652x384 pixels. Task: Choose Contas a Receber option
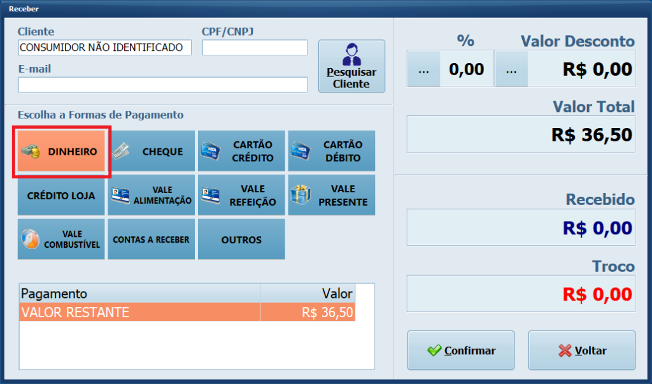coord(152,239)
